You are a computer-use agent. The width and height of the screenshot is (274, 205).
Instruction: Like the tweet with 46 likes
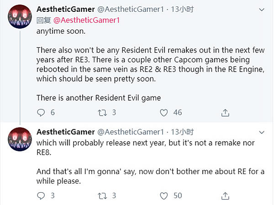pos(163,112)
